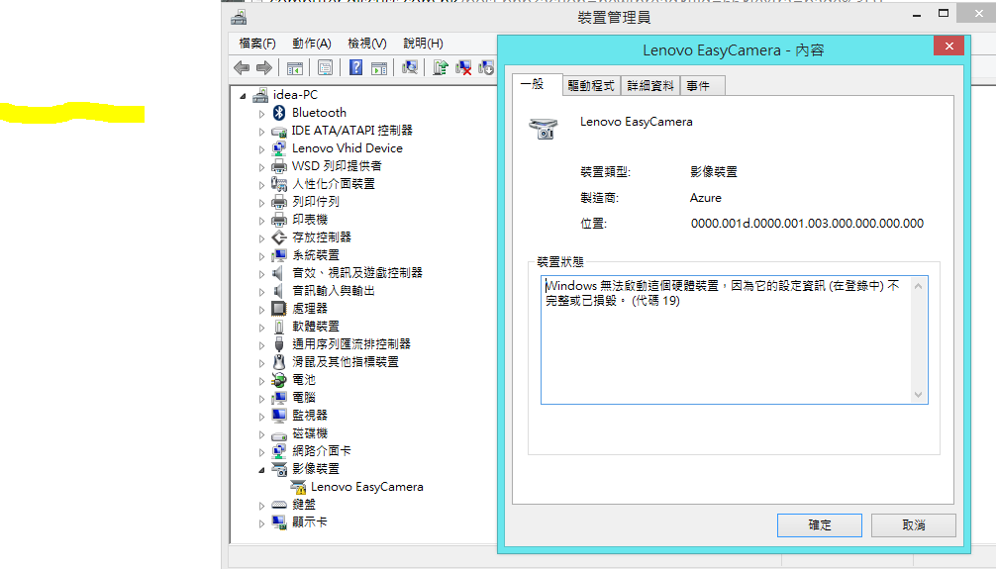Click the Device Manager title bar icon
Image resolution: width=996 pixels, height=569 pixels.
(239, 18)
